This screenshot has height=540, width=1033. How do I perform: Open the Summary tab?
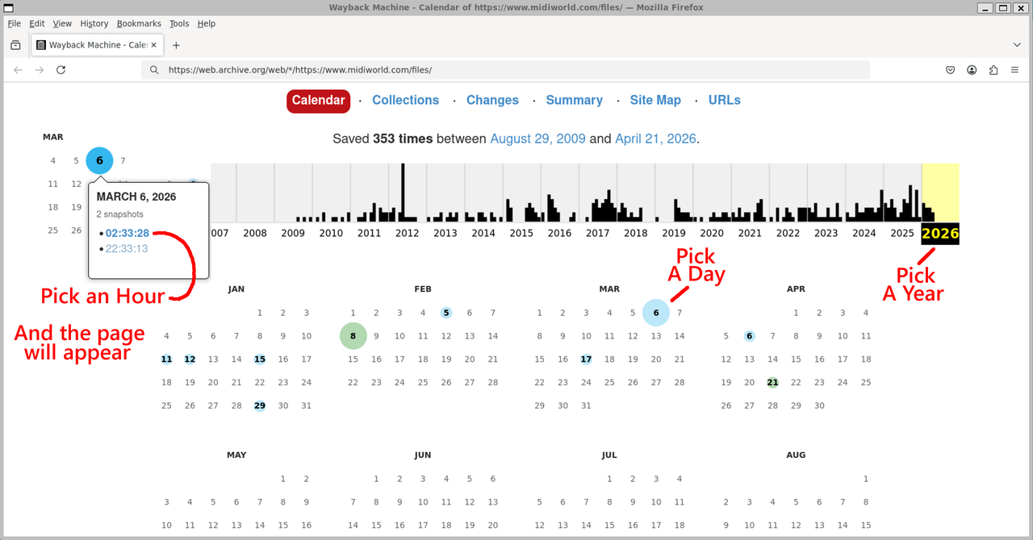(574, 100)
